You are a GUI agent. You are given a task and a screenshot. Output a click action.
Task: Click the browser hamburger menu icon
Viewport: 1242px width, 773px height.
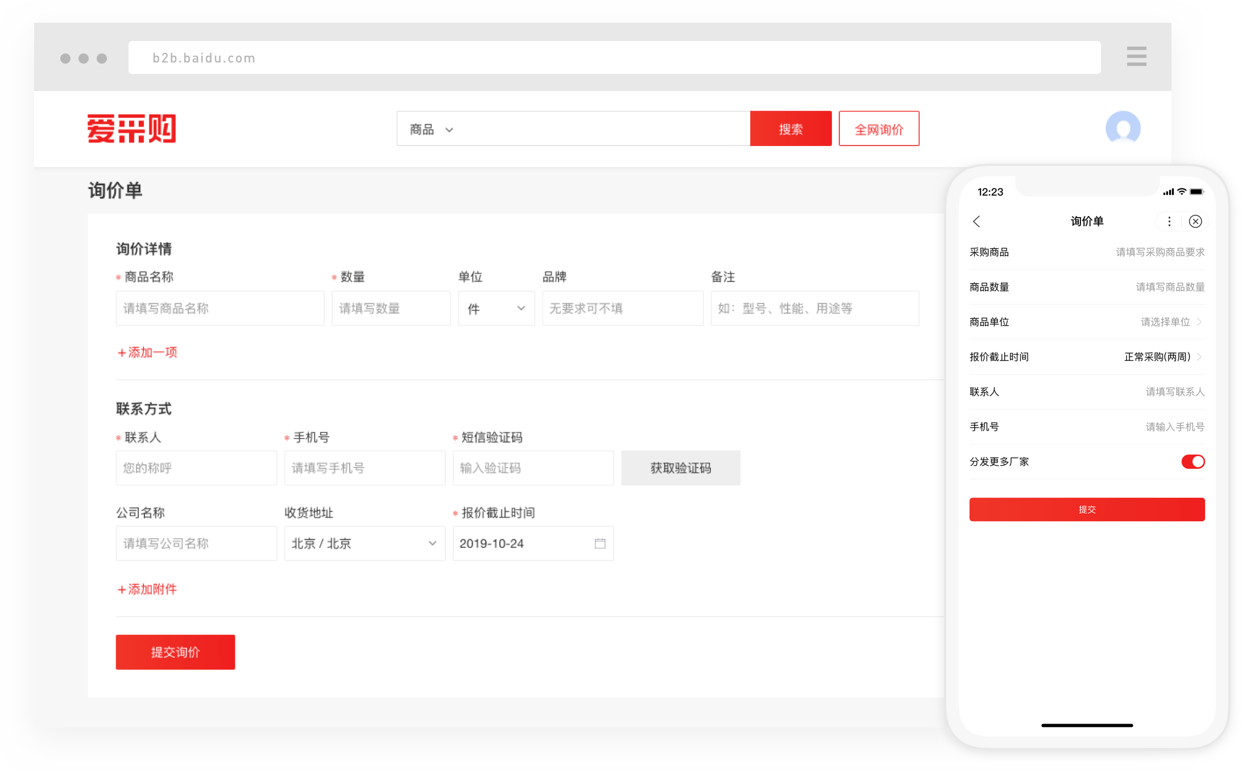pyautogui.click(x=1136, y=56)
